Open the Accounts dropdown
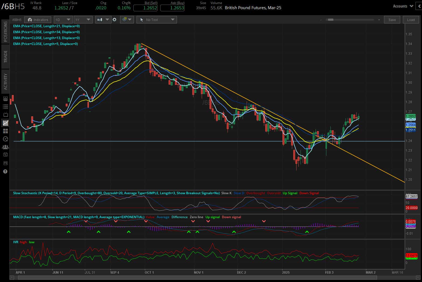The height and width of the screenshot is (282, 422). click(402, 6)
